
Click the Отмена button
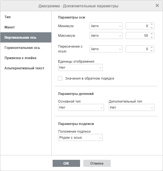(x=97, y=163)
